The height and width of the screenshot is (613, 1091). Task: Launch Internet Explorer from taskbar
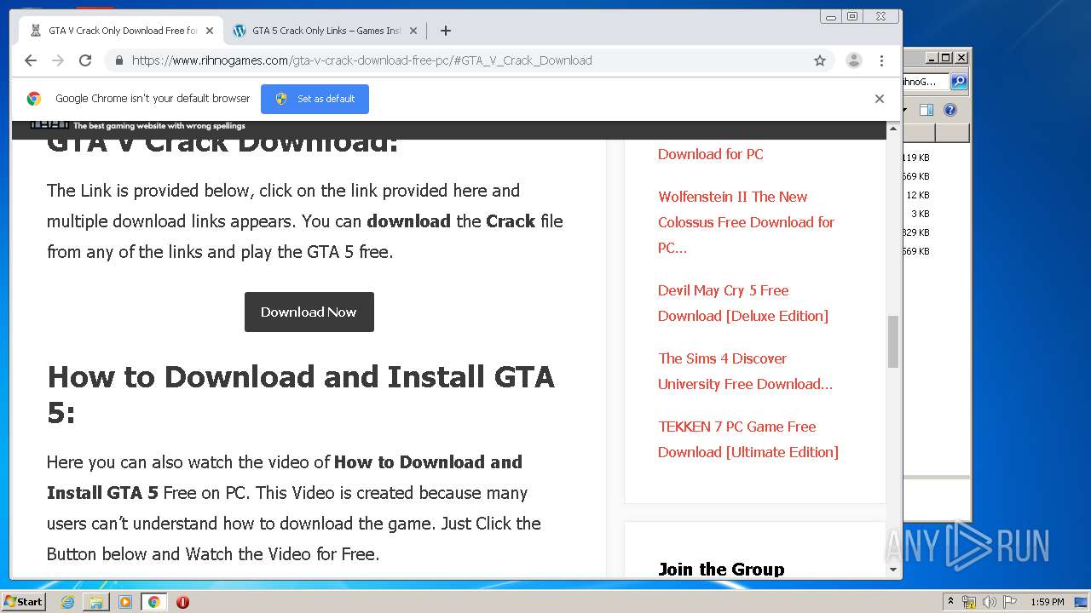68,602
